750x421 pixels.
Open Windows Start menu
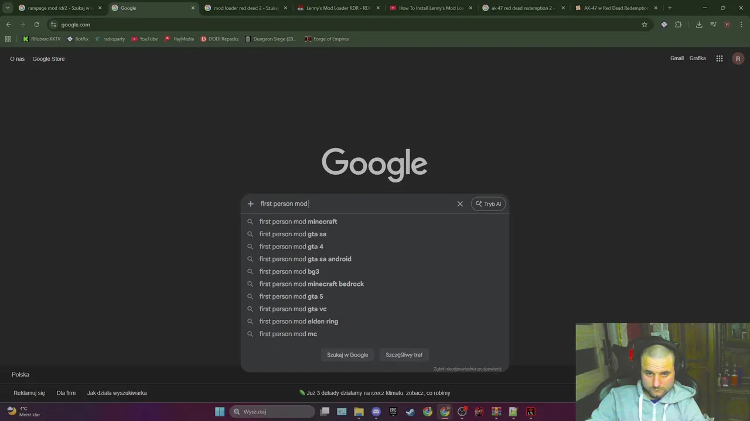220,412
